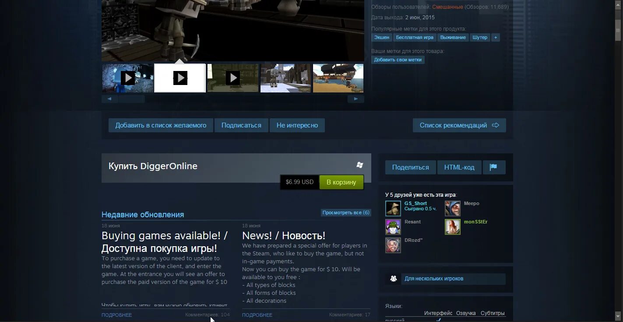Open the pirate ship screenshot thumbnail
623x322 pixels.
[x=338, y=78]
